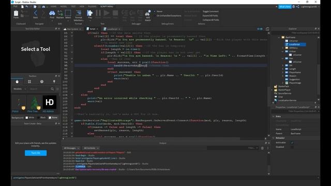Viewport: 331px width, 186px height.
Task: Undock the Explorer panel
Action: [315, 29]
